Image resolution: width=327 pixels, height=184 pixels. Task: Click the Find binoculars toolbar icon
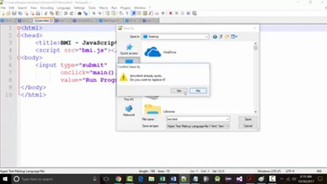pos(80,13)
